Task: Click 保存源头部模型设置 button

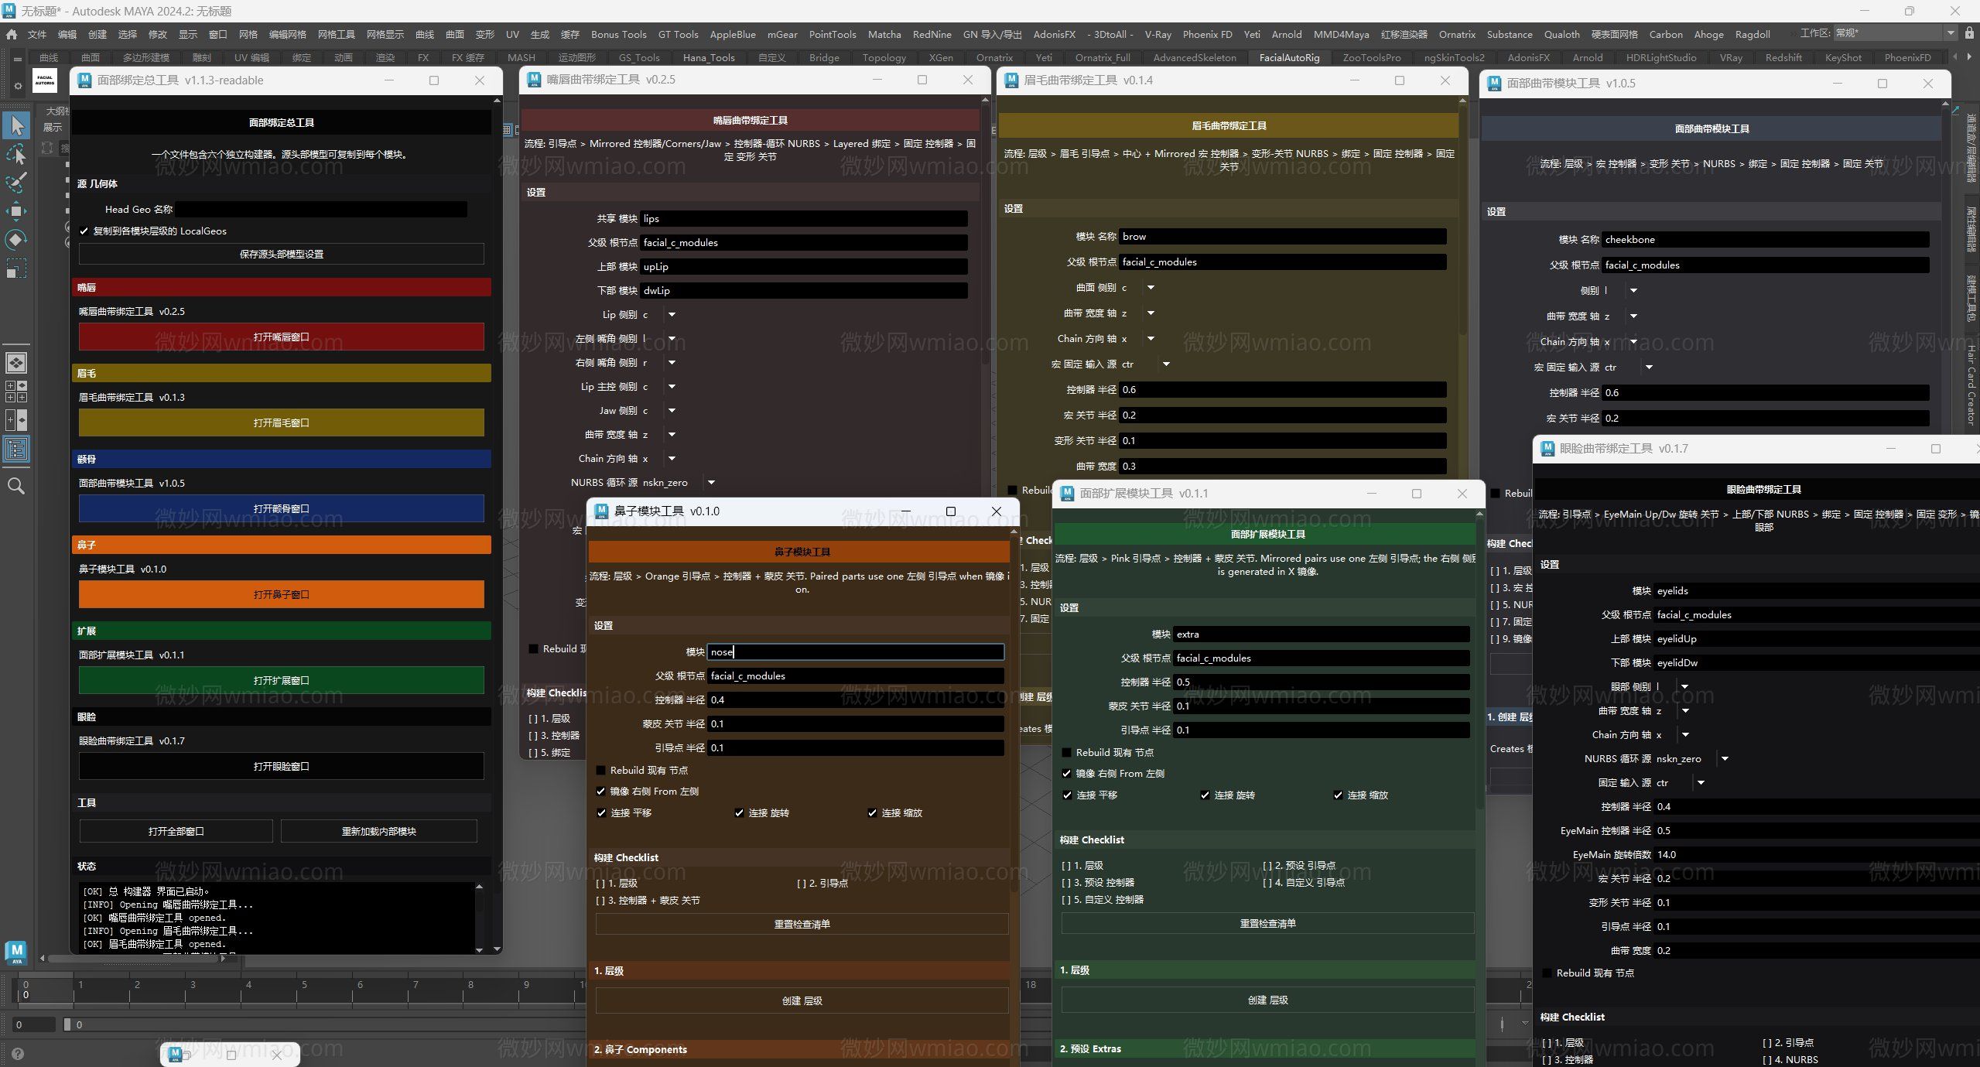Action: click(x=282, y=254)
